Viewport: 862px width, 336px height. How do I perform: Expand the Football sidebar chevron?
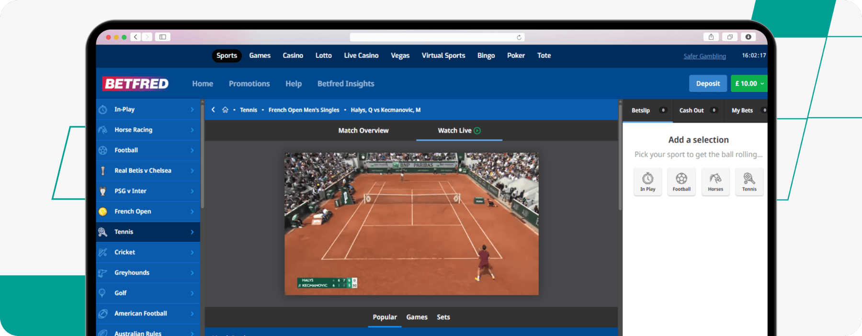coord(192,150)
